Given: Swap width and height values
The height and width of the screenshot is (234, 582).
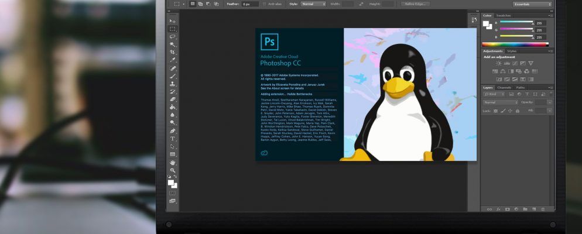Looking at the screenshot, I should coord(361,4).
